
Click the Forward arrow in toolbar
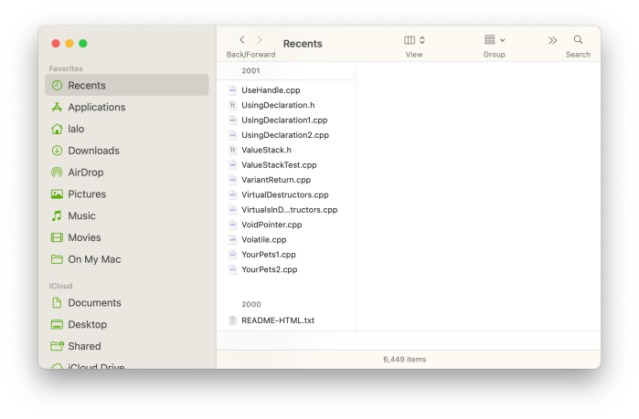pos(260,40)
